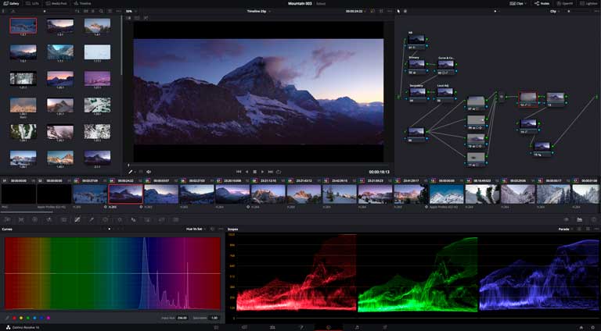Jump to first frame using skip-back icon
Screen dimensions: 601x331
point(239,171)
